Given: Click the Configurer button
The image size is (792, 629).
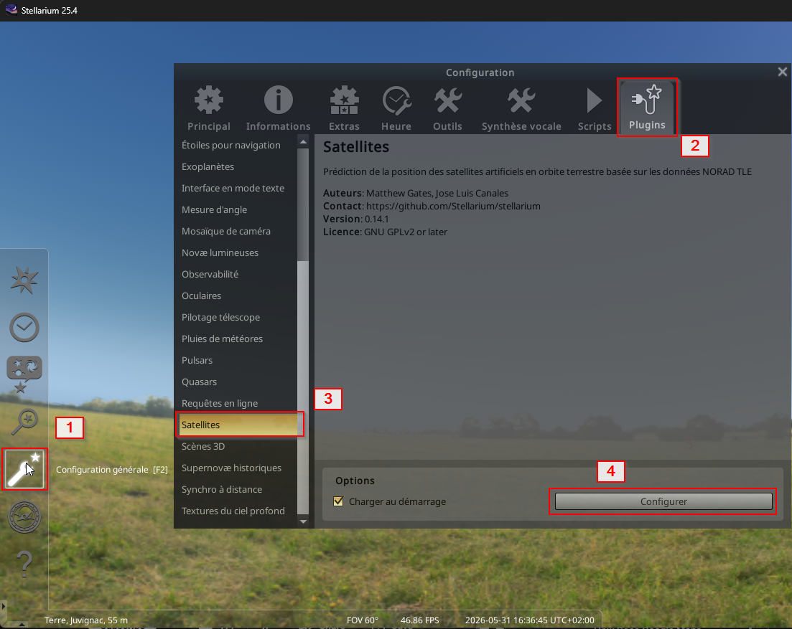Looking at the screenshot, I should pos(663,501).
